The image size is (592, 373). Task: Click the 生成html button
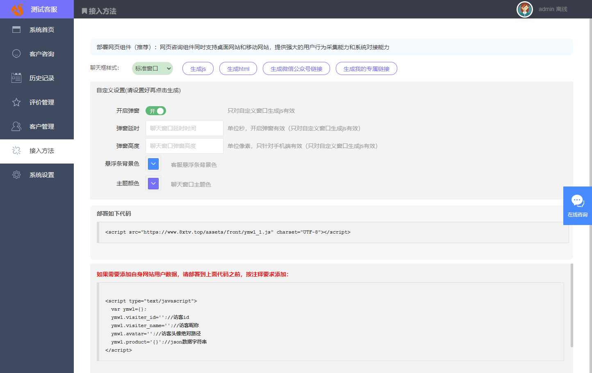(x=238, y=68)
